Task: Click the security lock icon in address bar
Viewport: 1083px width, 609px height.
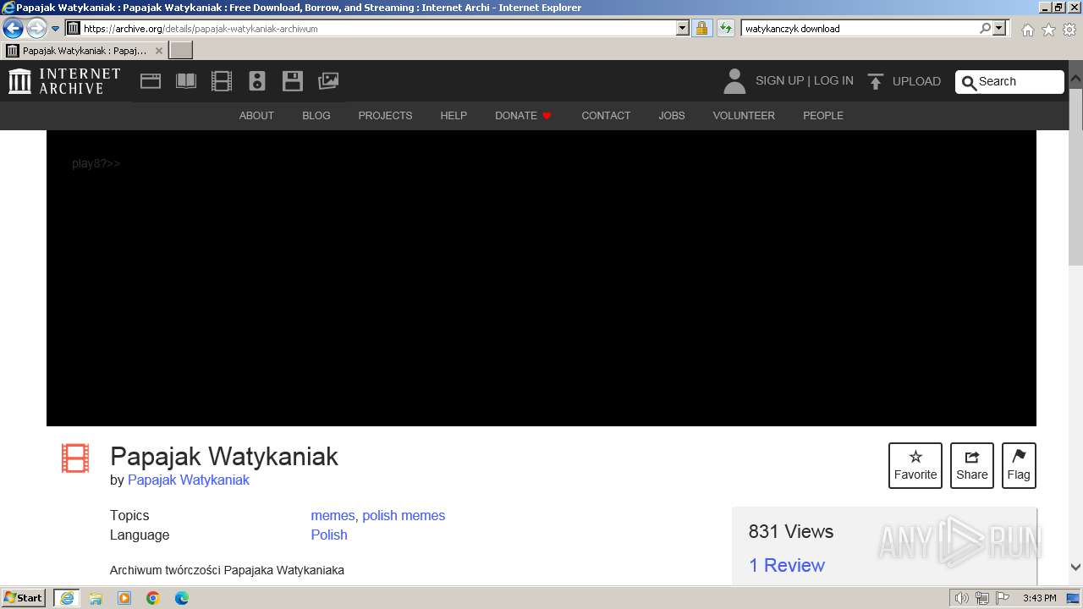Action: [x=701, y=28]
